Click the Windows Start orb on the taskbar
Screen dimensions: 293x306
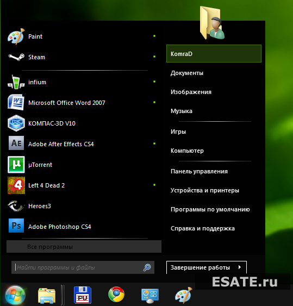point(15,295)
